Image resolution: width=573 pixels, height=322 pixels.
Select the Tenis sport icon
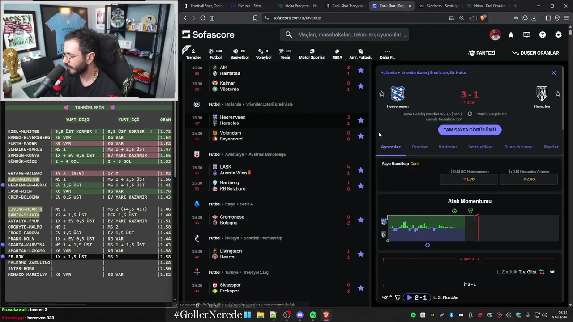282,51
